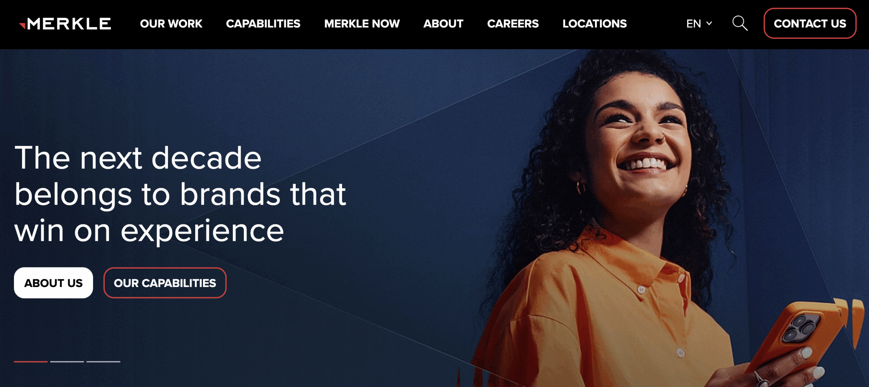Open the Capabilities menu
Screen dimensions: 869x387
[x=263, y=23]
